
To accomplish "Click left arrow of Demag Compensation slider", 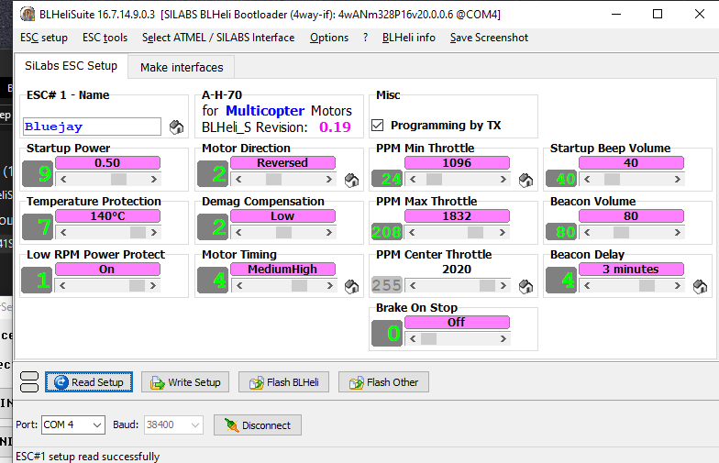I will tap(238, 233).
